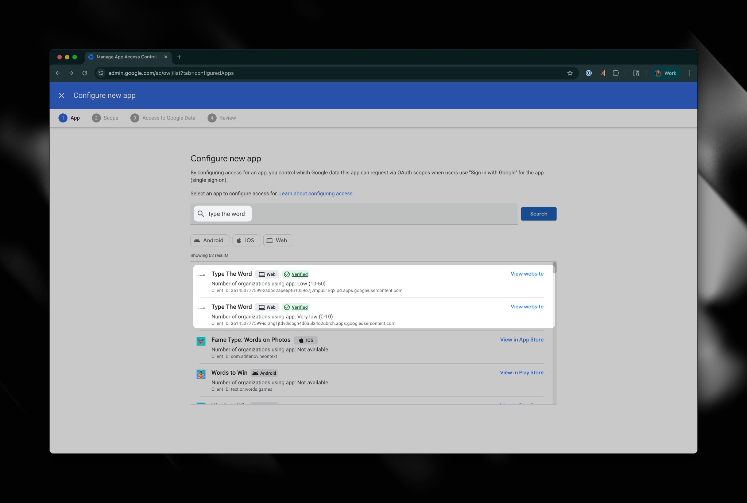Open the orange extension icon in toolbar

click(603, 73)
